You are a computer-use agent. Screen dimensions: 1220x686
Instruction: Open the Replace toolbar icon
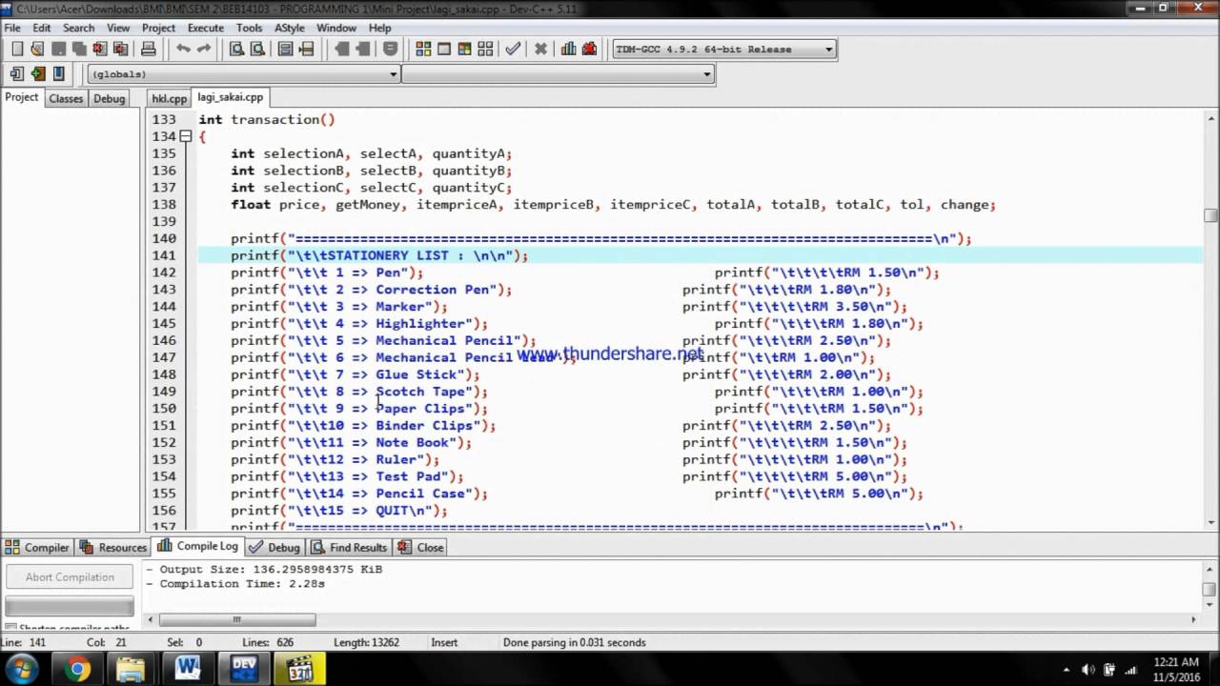pos(257,50)
